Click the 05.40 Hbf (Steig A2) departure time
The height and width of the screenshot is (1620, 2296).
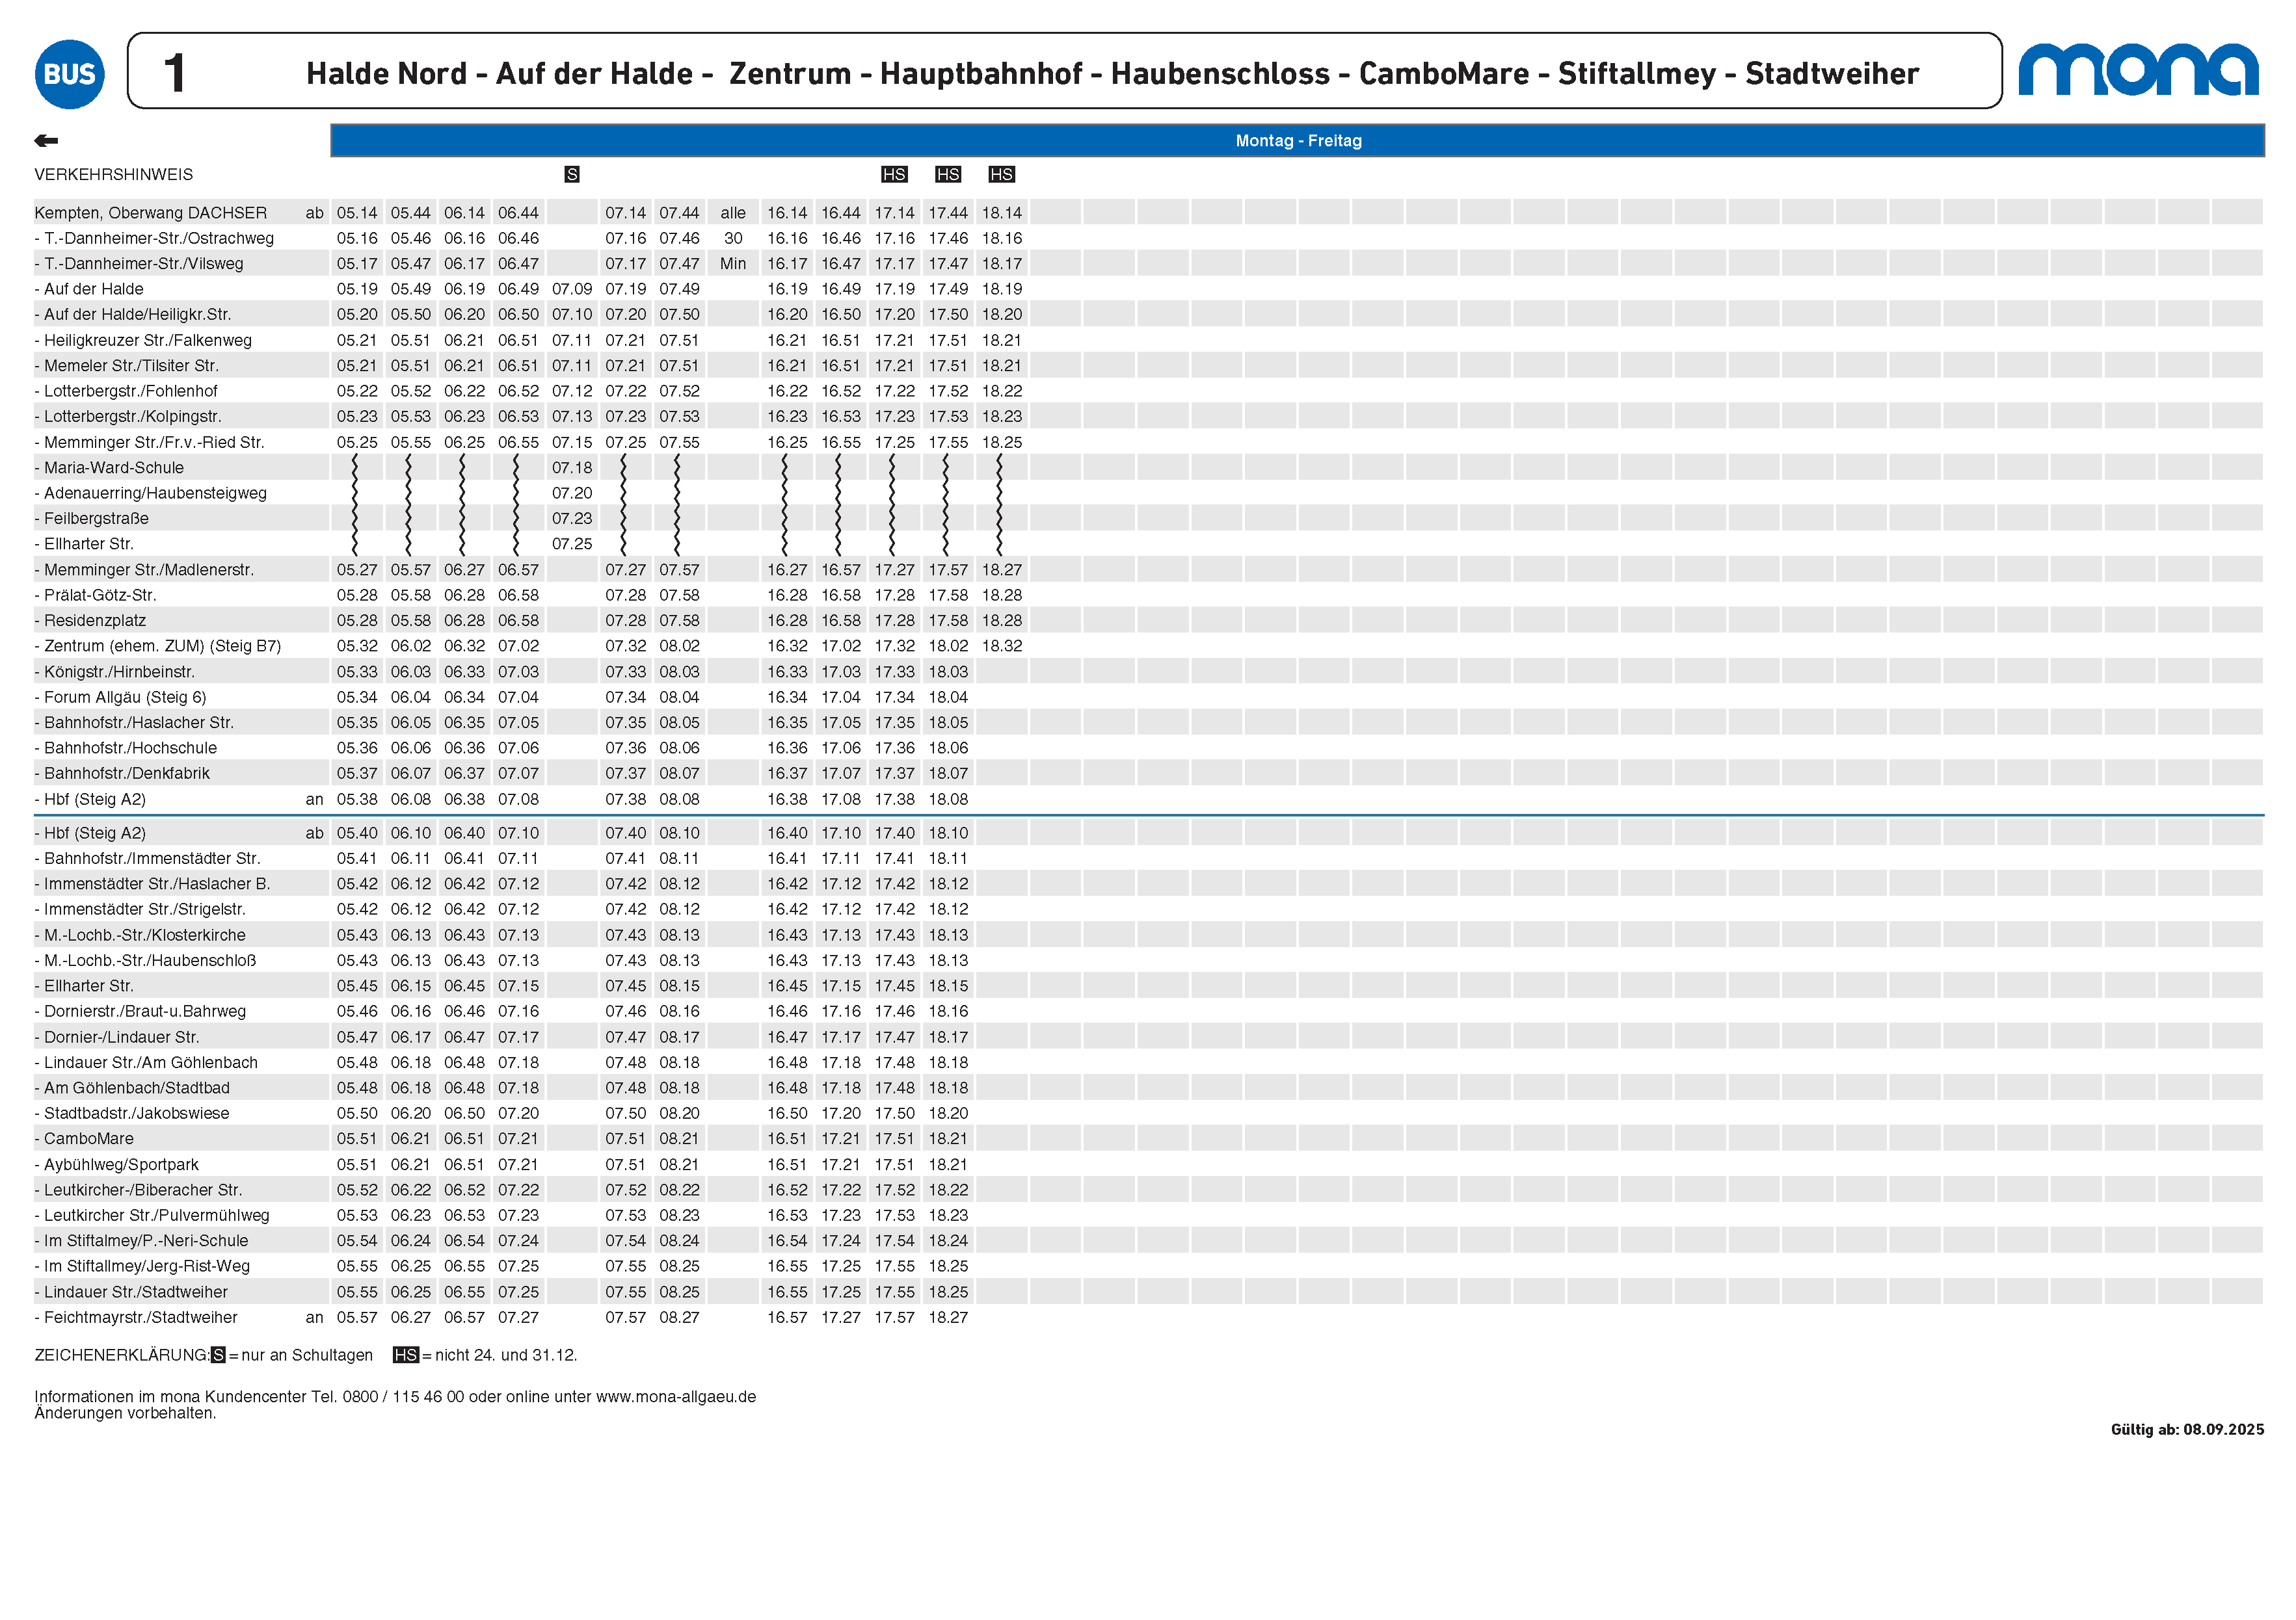357,833
